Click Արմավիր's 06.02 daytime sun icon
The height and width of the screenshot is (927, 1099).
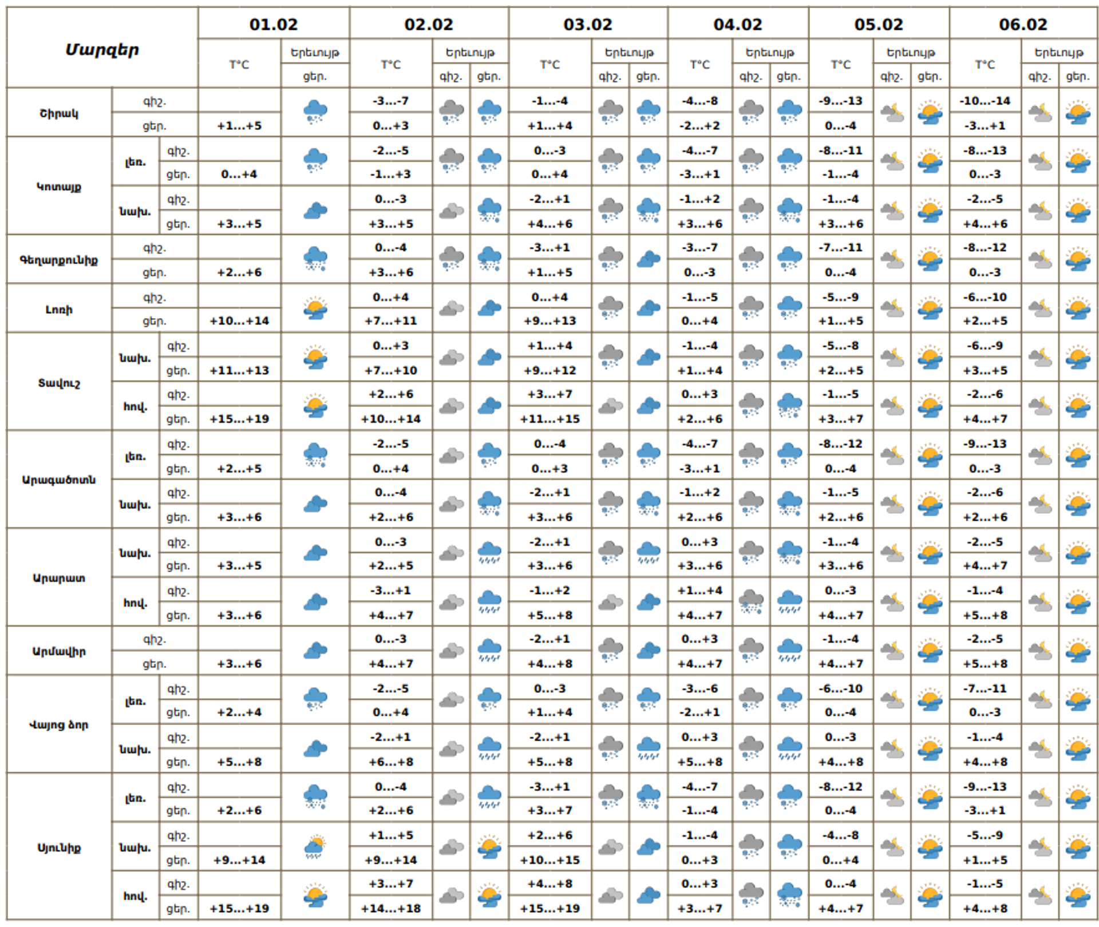[x=1077, y=651]
